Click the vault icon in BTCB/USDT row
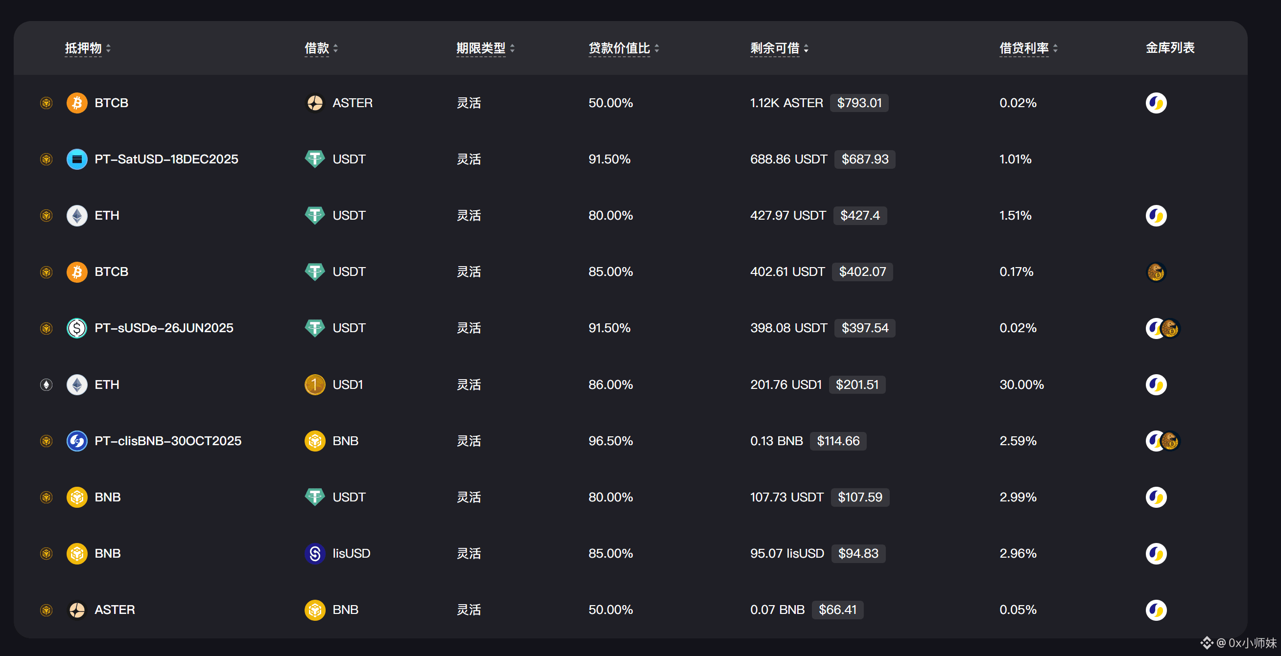 click(1155, 272)
